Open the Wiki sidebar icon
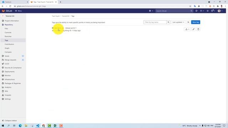Viewport: 228px width, 128px height. click(3, 91)
